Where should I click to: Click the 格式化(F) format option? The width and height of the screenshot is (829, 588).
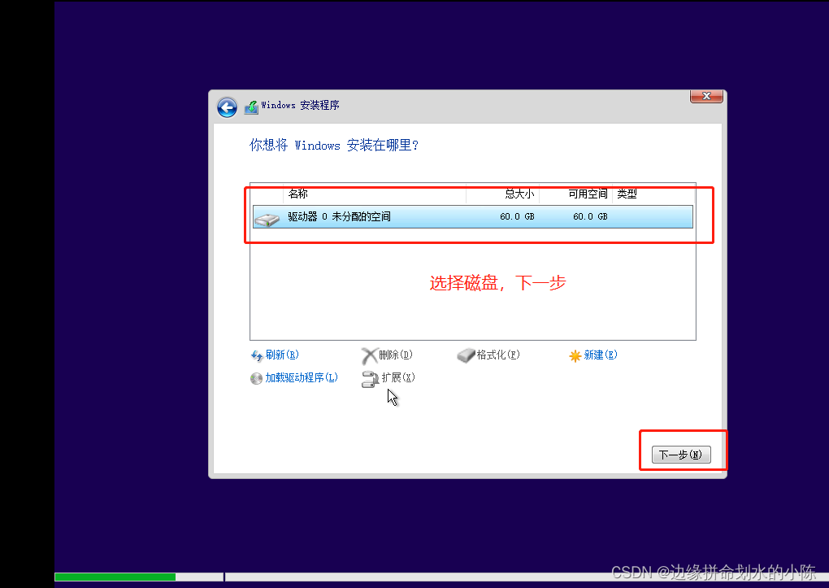(498, 355)
